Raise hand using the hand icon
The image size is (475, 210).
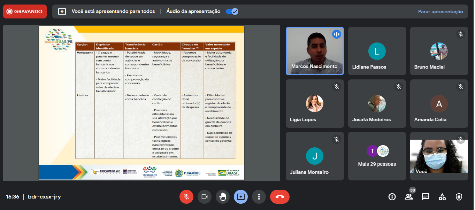(223, 197)
